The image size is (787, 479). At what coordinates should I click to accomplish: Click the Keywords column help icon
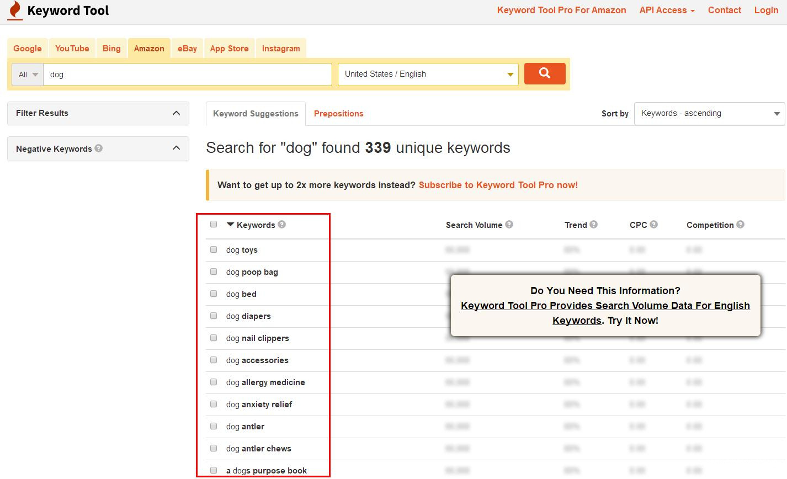(x=281, y=225)
